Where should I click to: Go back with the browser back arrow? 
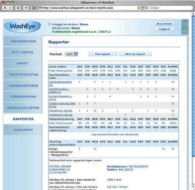[x=5, y=8]
